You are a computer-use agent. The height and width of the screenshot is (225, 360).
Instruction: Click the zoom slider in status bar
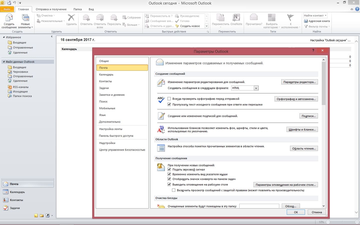[x=342, y=222]
